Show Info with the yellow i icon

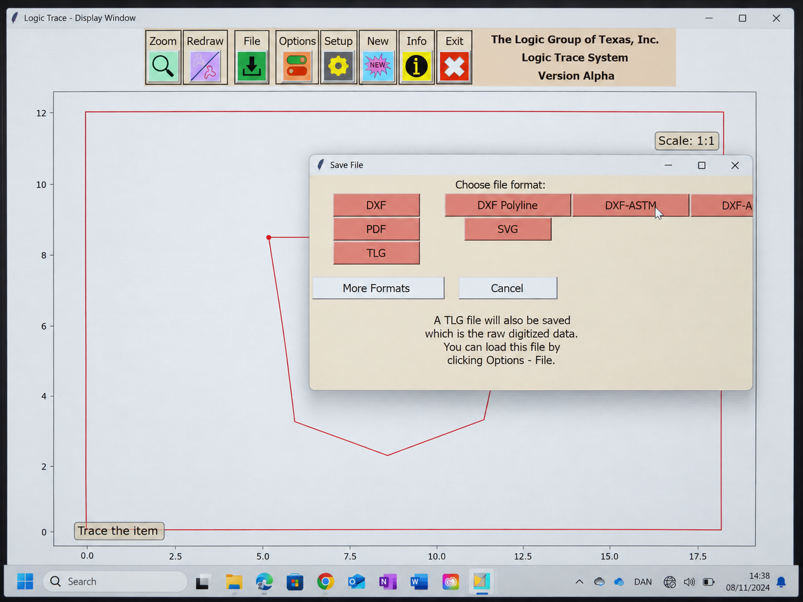pos(416,66)
